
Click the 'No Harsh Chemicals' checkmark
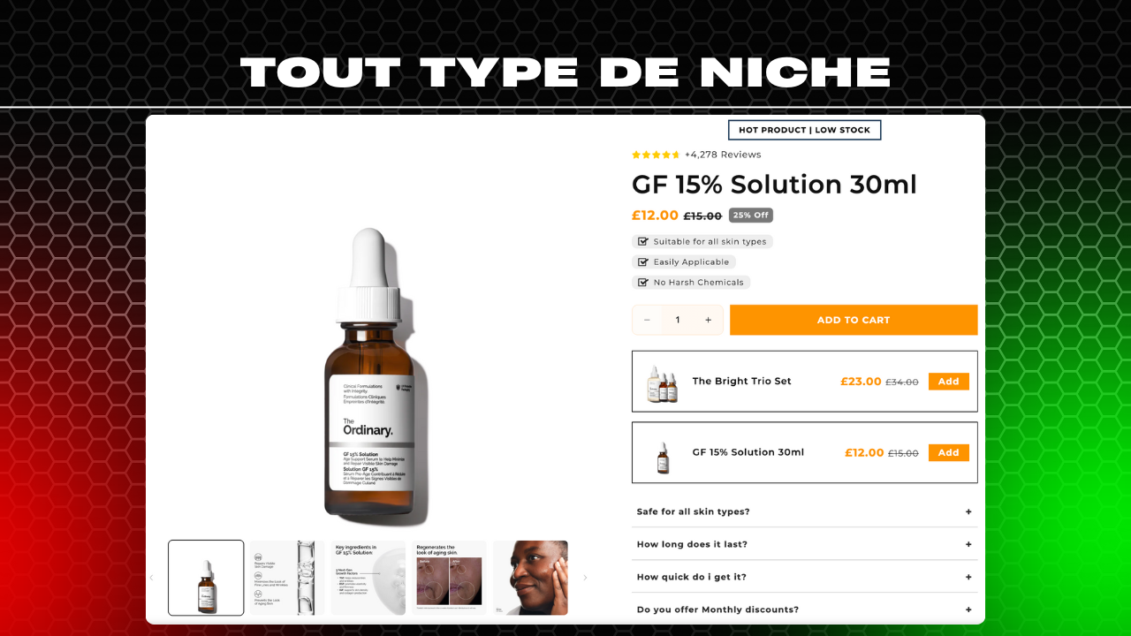(x=643, y=283)
